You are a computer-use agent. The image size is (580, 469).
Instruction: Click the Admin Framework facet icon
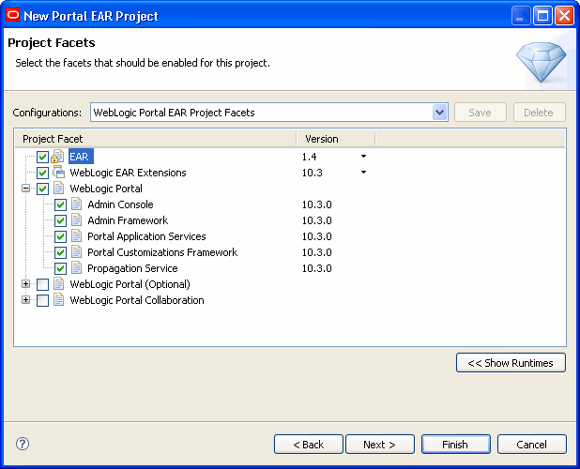(77, 220)
